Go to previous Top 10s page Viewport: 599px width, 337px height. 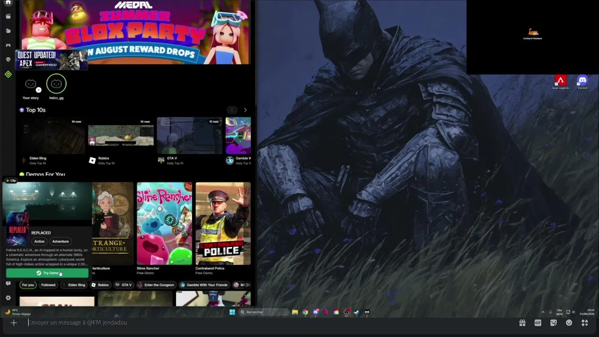pyautogui.click(x=232, y=110)
